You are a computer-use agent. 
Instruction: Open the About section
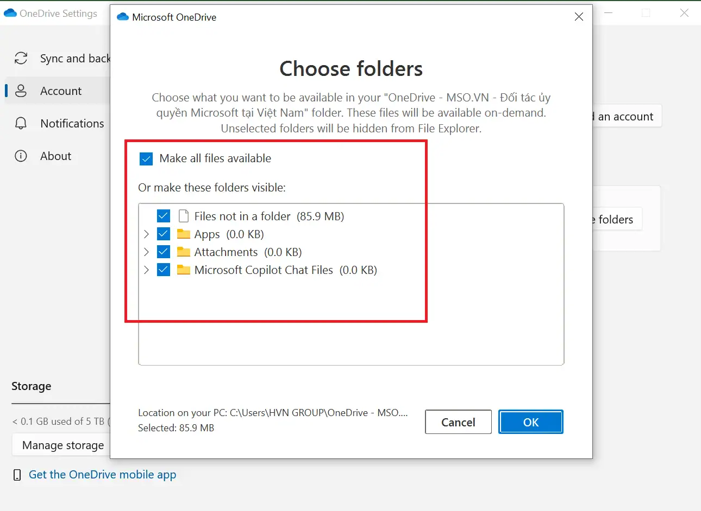pos(55,156)
